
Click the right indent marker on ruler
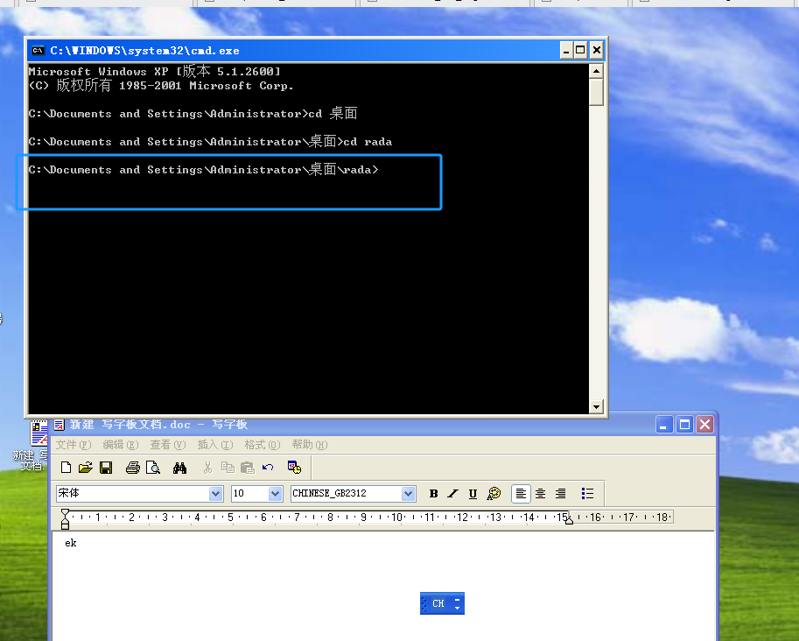coord(569,521)
